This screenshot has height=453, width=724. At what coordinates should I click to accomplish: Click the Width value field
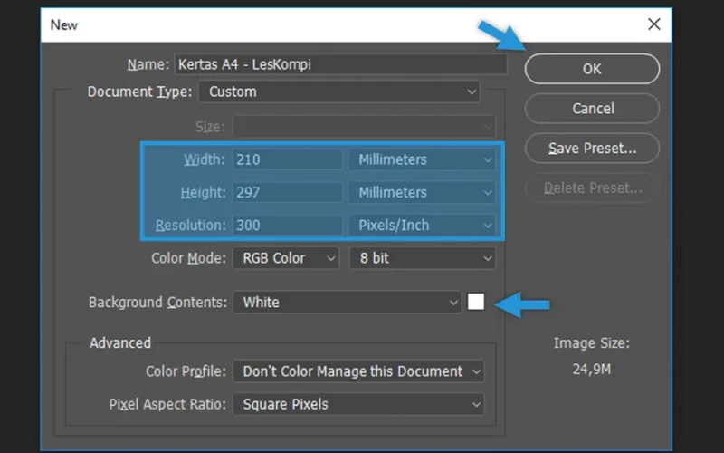[x=288, y=159]
